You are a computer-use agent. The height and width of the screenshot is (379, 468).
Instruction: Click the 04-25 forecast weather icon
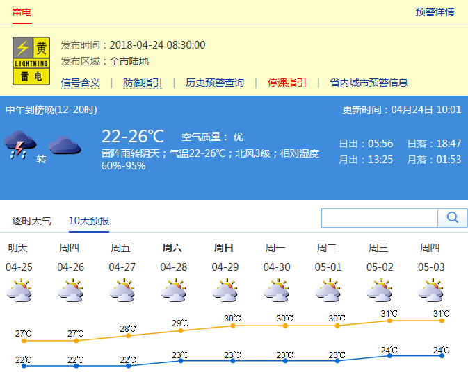pos(18,290)
